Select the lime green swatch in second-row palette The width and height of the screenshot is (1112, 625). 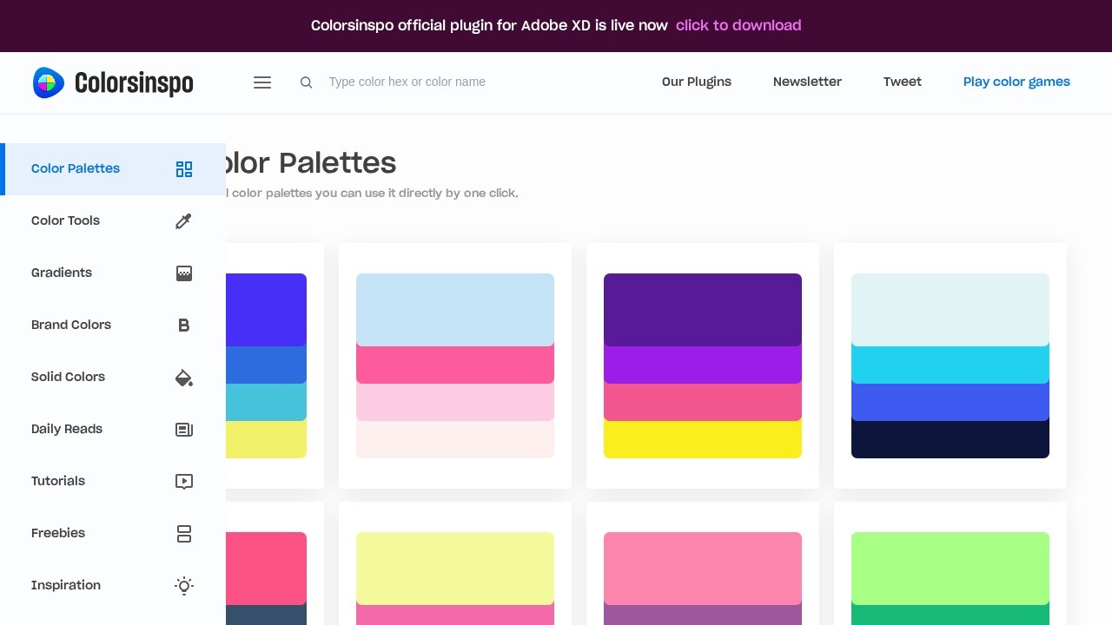(x=950, y=568)
